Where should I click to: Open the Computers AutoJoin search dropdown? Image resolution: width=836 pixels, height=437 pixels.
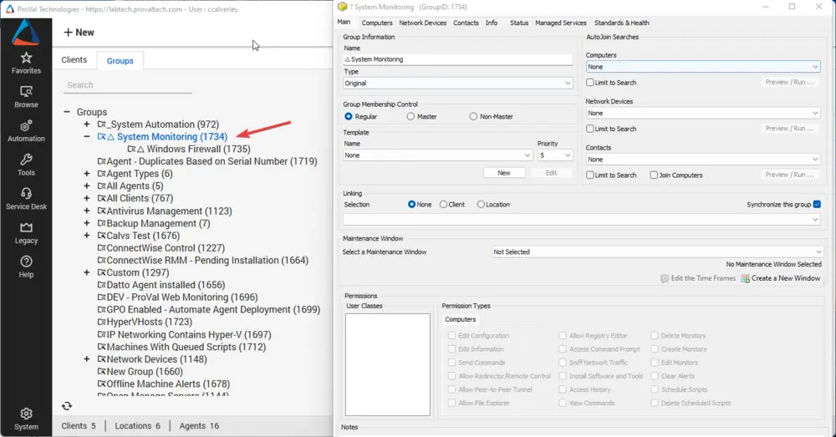[x=703, y=67]
